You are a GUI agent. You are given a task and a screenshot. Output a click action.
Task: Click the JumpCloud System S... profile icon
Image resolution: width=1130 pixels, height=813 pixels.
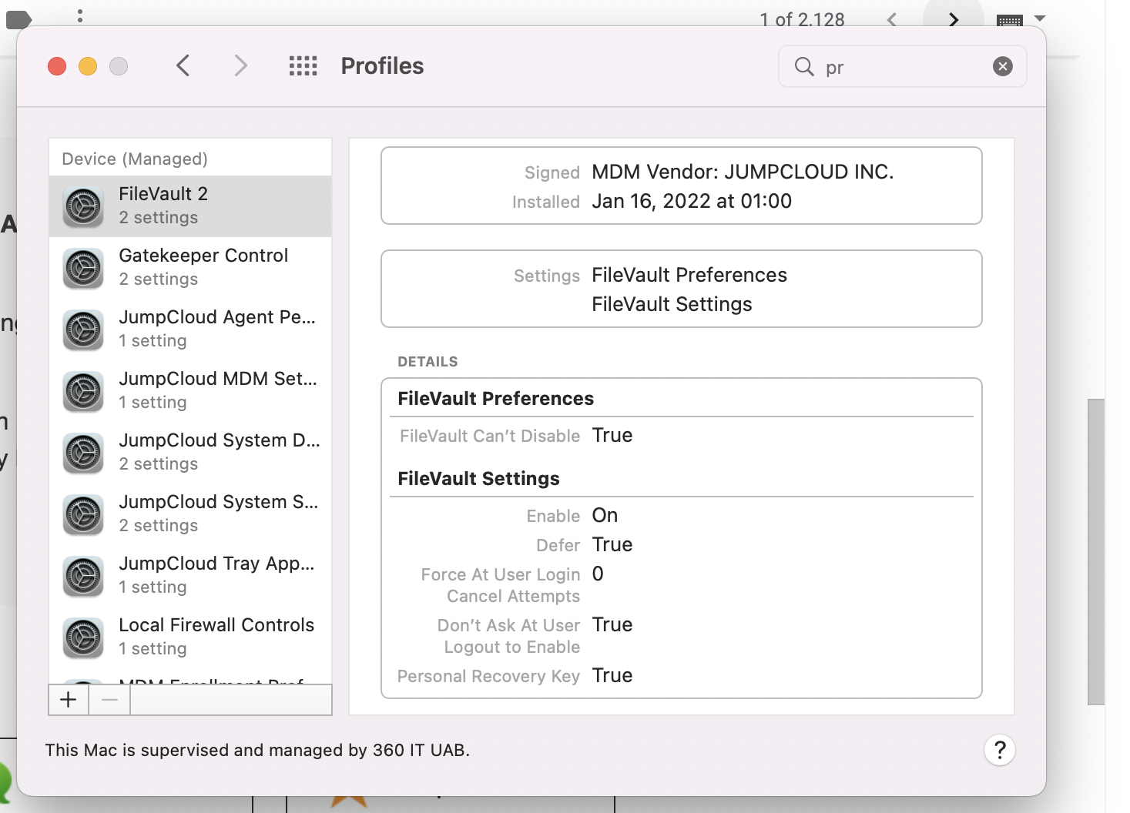tap(83, 514)
